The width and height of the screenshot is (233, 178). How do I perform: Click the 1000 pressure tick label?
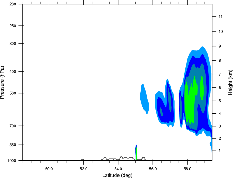point(12,161)
